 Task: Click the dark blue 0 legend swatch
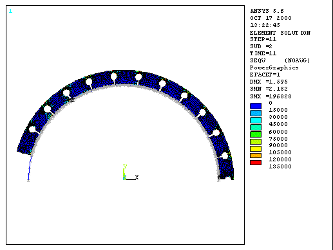coord(256,106)
